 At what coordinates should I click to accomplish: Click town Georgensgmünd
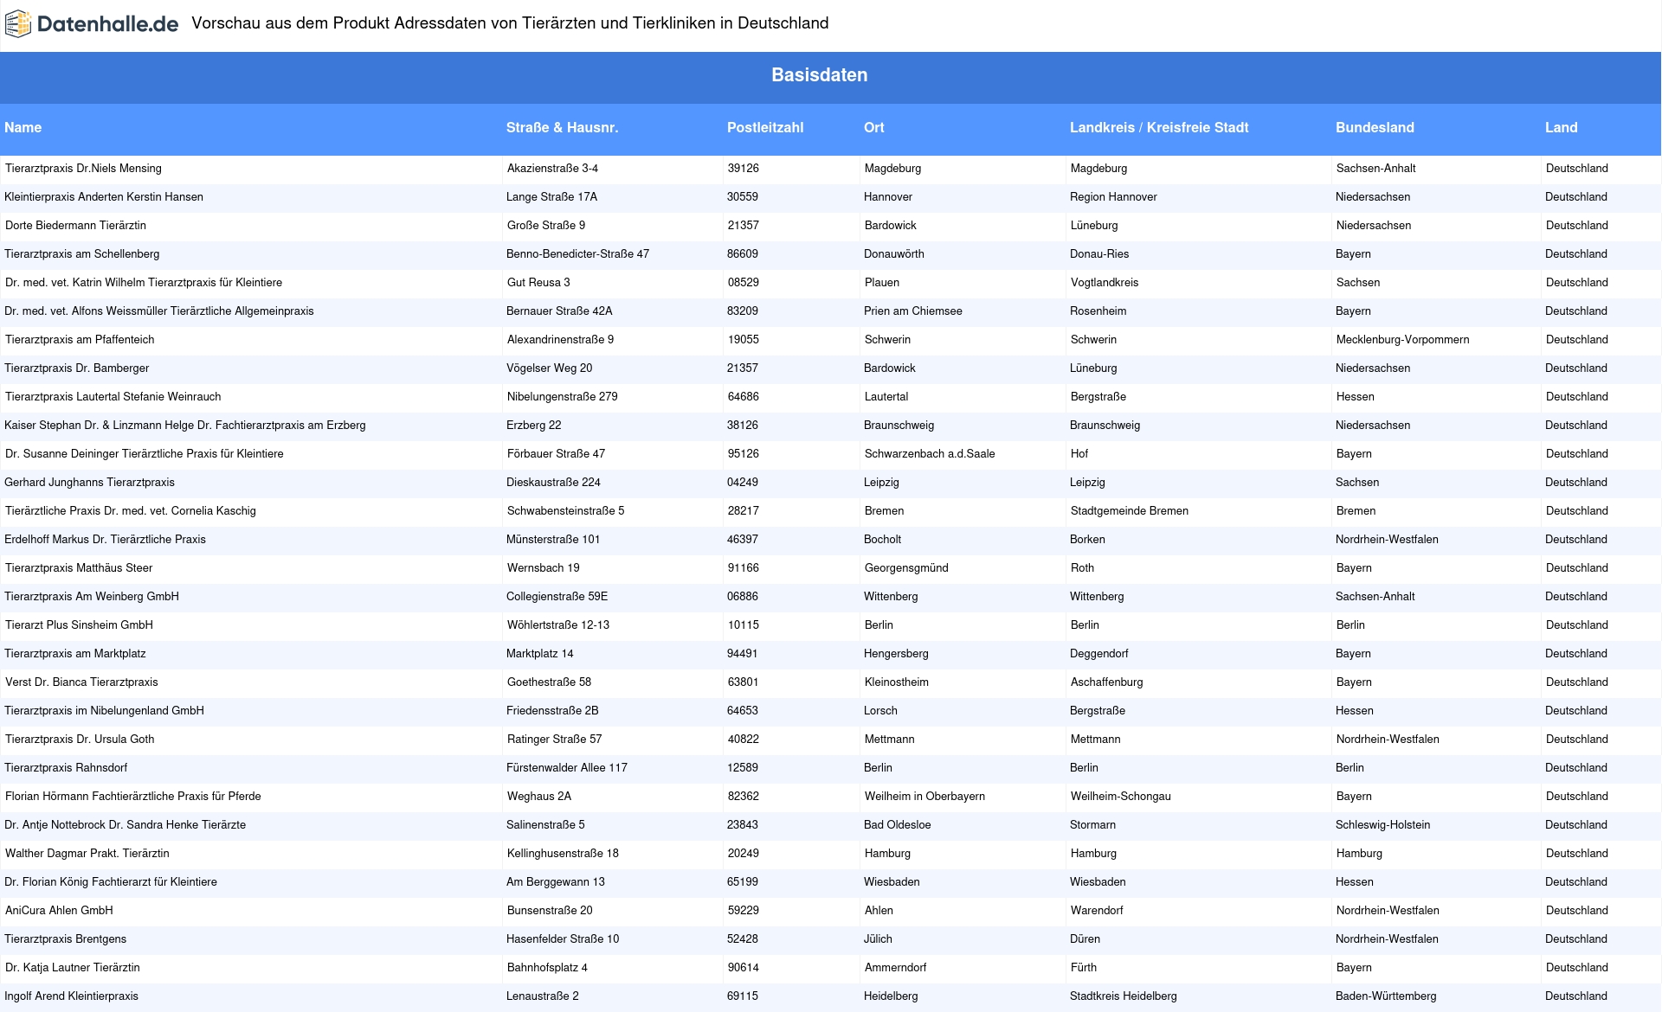(906, 568)
